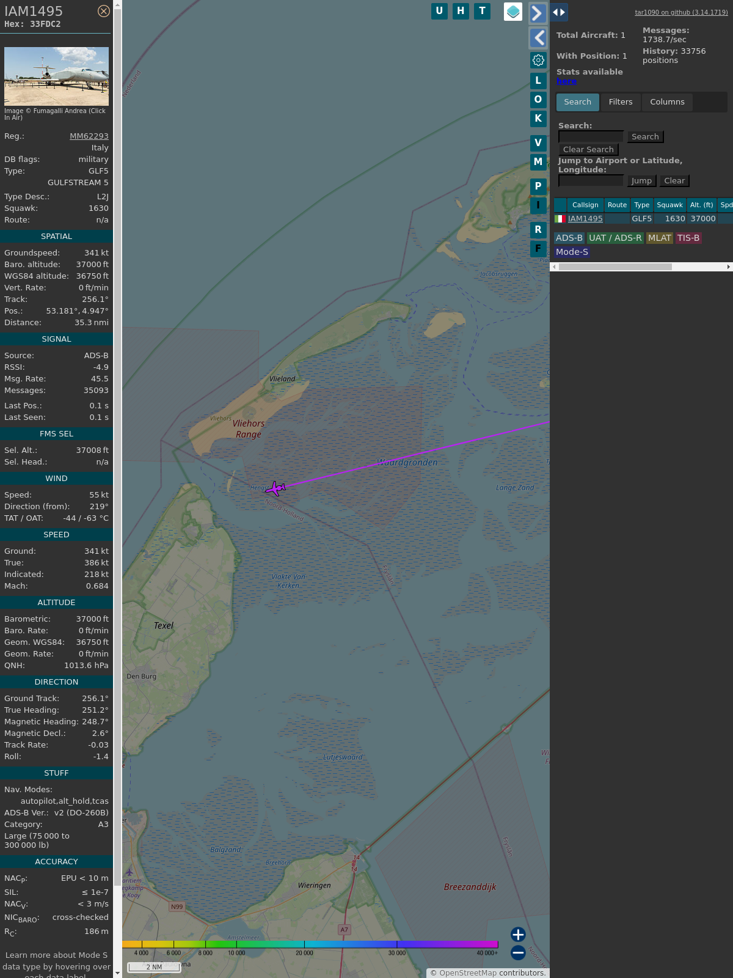Select the IAM1495 row callsign link

585,219
